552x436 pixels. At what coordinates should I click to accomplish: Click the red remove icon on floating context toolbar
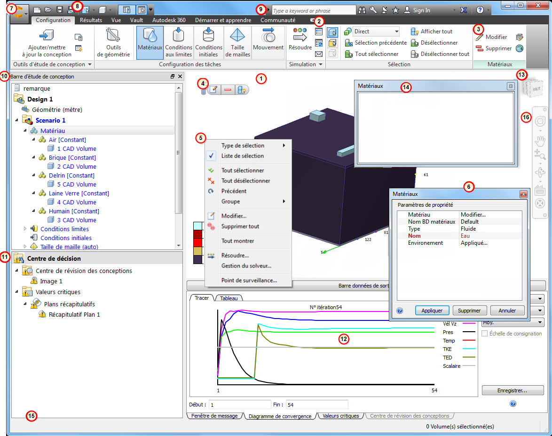coord(228,90)
